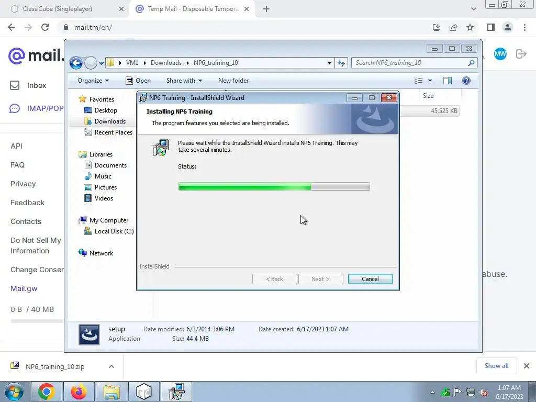Open the Share with menu
The width and height of the screenshot is (536, 402).
click(184, 81)
